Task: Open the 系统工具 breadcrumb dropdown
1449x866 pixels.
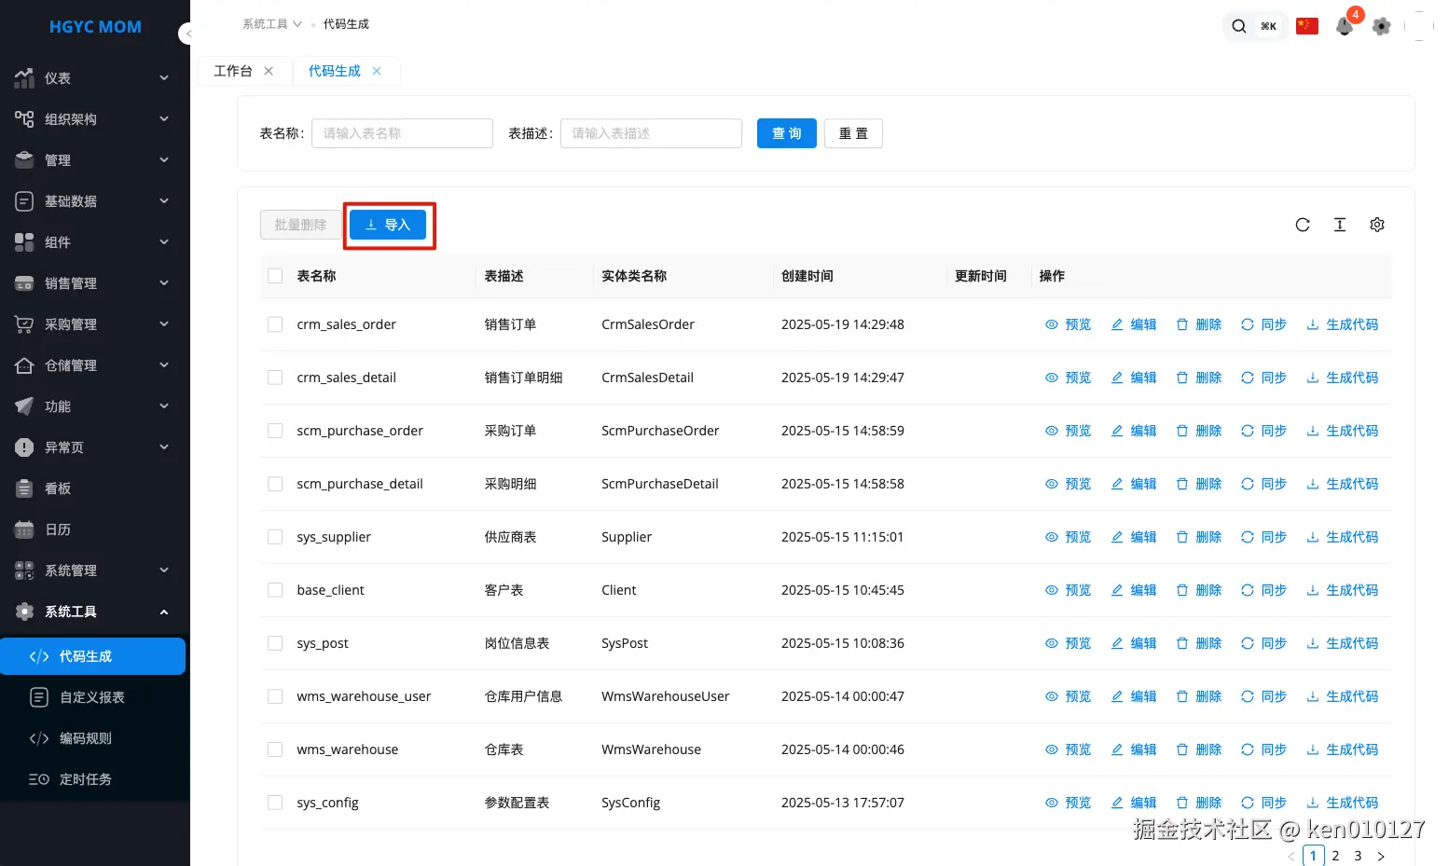Action: coord(272,24)
